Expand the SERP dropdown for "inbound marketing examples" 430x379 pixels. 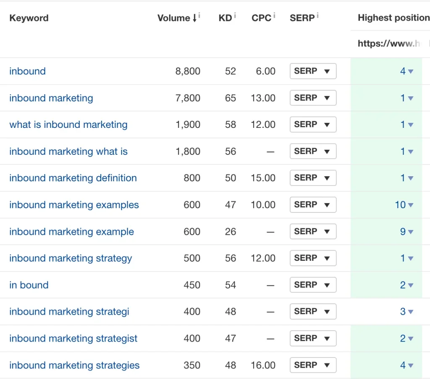(313, 205)
